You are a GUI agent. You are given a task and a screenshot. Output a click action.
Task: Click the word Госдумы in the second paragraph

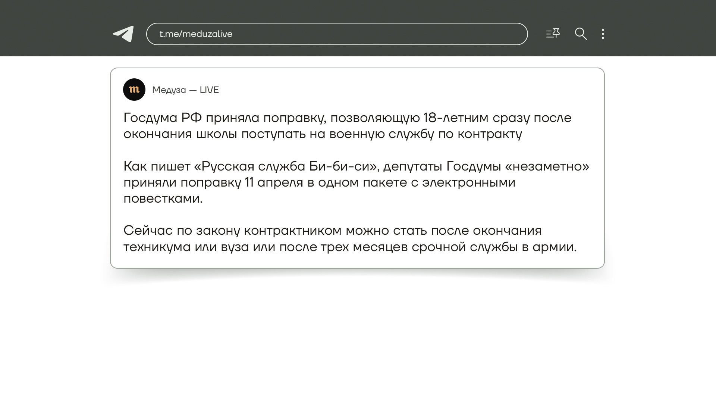474,166
